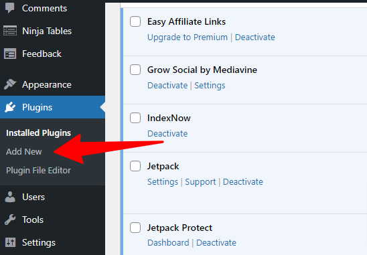
Task: Check the Grow Social by Mediavine checkbox
Action: (x=135, y=70)
